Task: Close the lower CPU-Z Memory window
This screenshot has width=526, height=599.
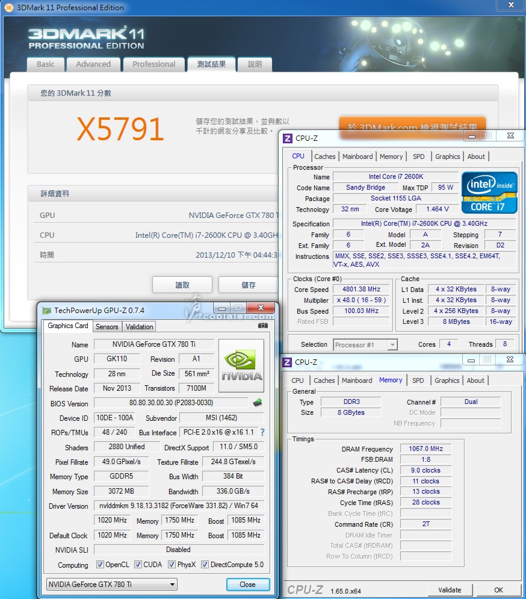Action: pos(510,359)
